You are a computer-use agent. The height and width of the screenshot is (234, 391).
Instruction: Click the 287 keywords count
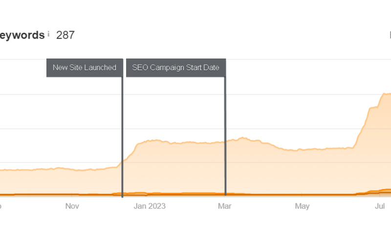point(65,35)
